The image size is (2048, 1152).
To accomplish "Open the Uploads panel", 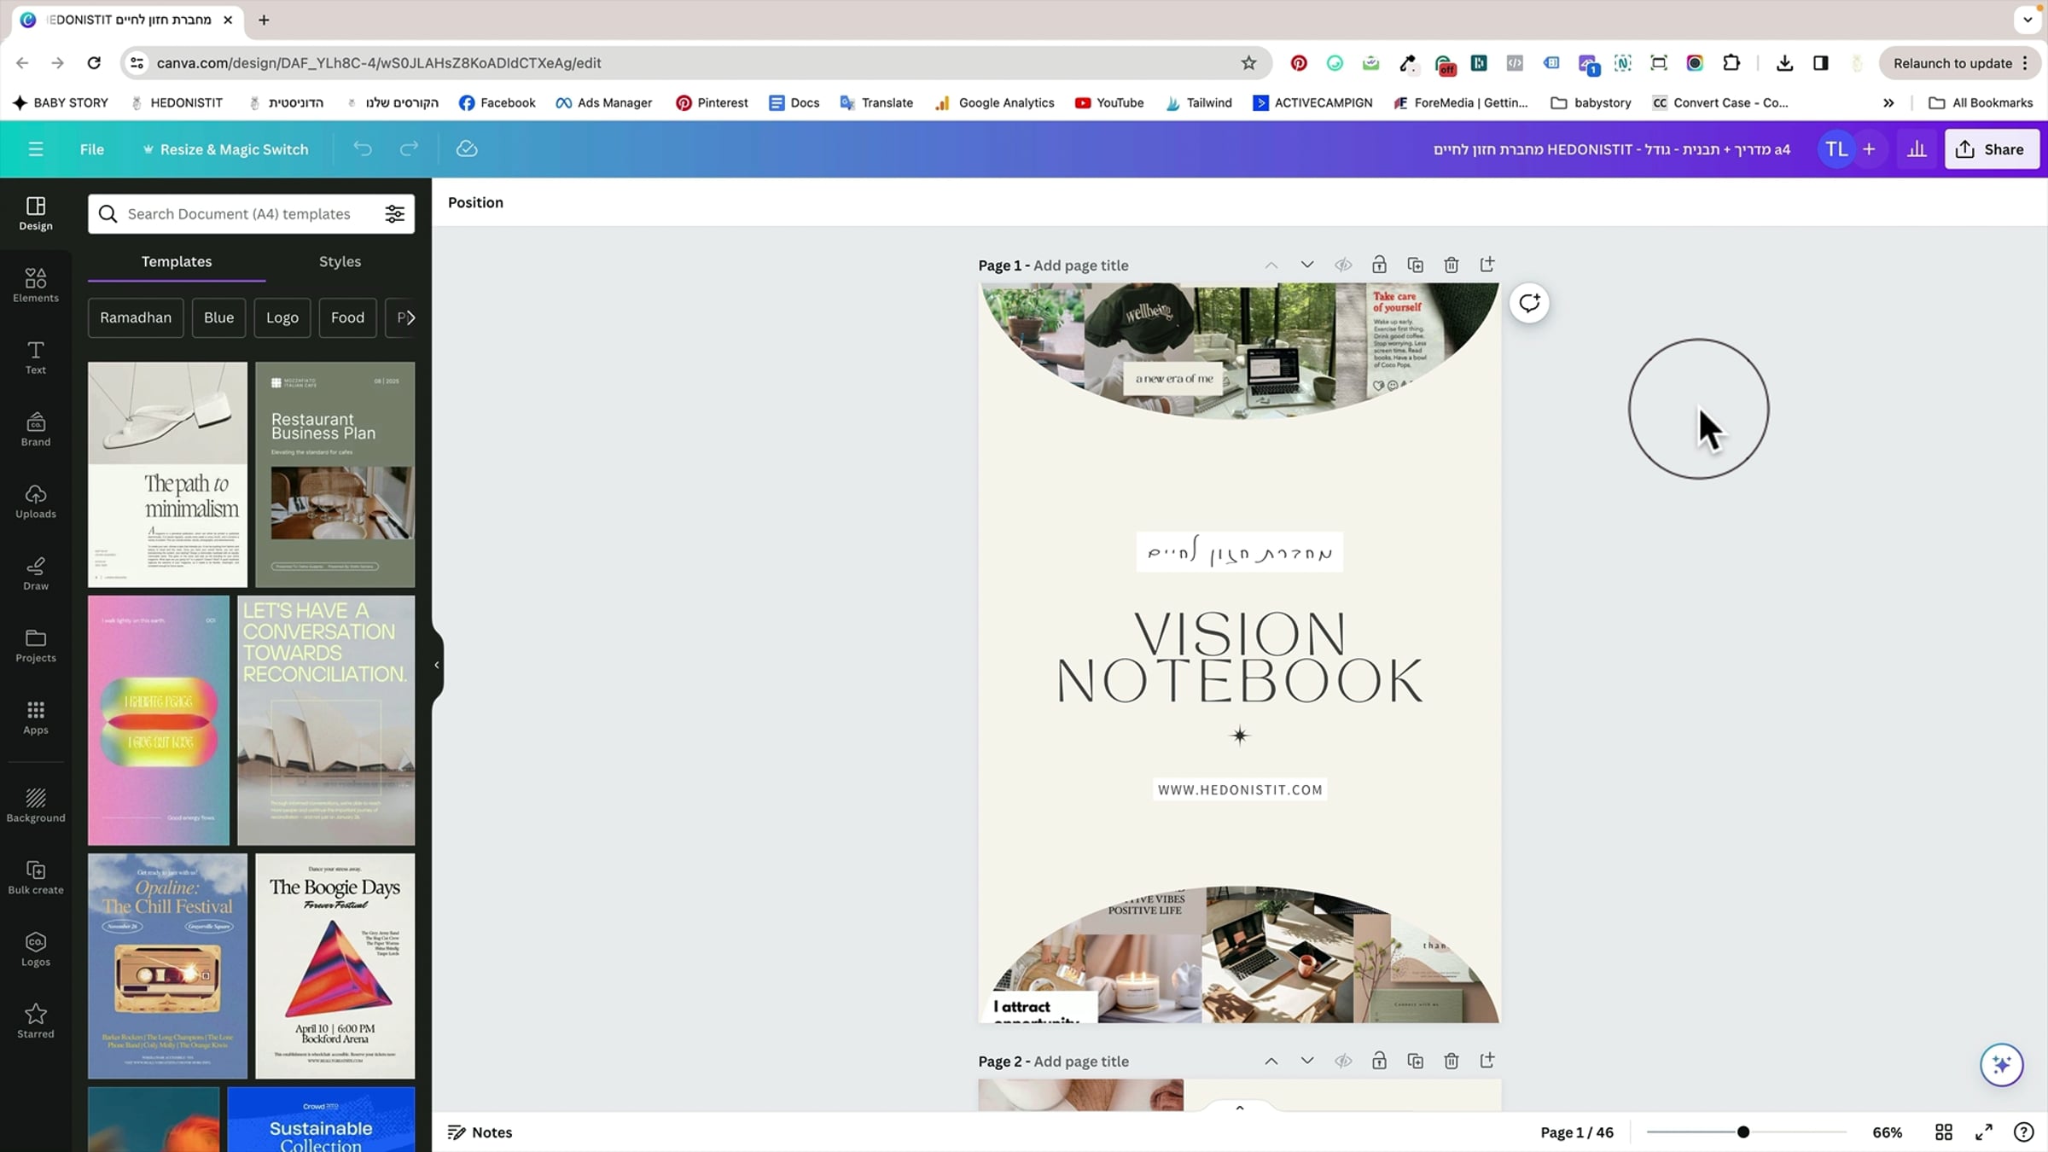I will (36, 501).
